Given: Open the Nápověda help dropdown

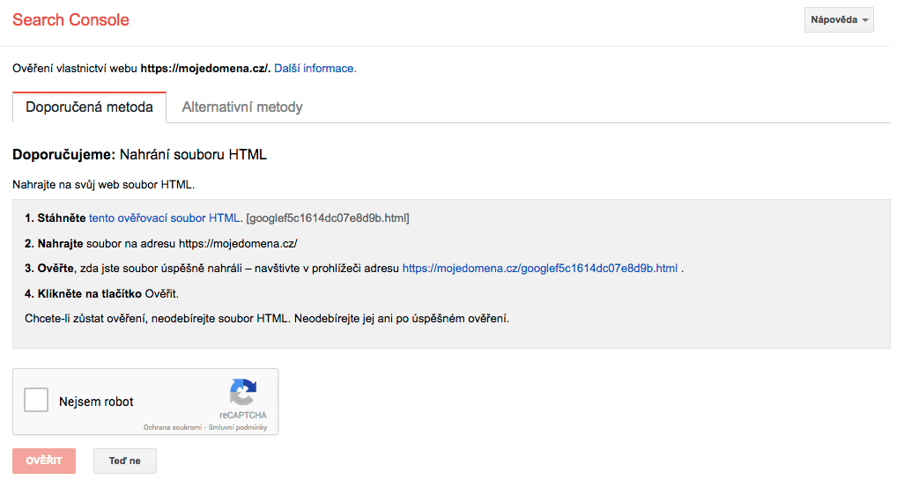Looking at the screenshot, I should coord(839,19).
